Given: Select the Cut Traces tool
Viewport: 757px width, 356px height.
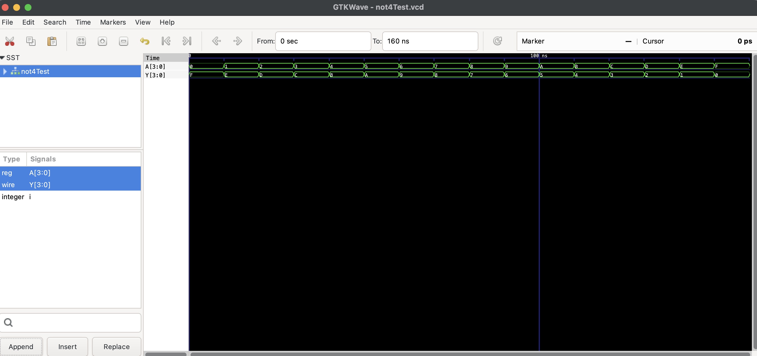Looking at the screenshot, I should 10,41.
